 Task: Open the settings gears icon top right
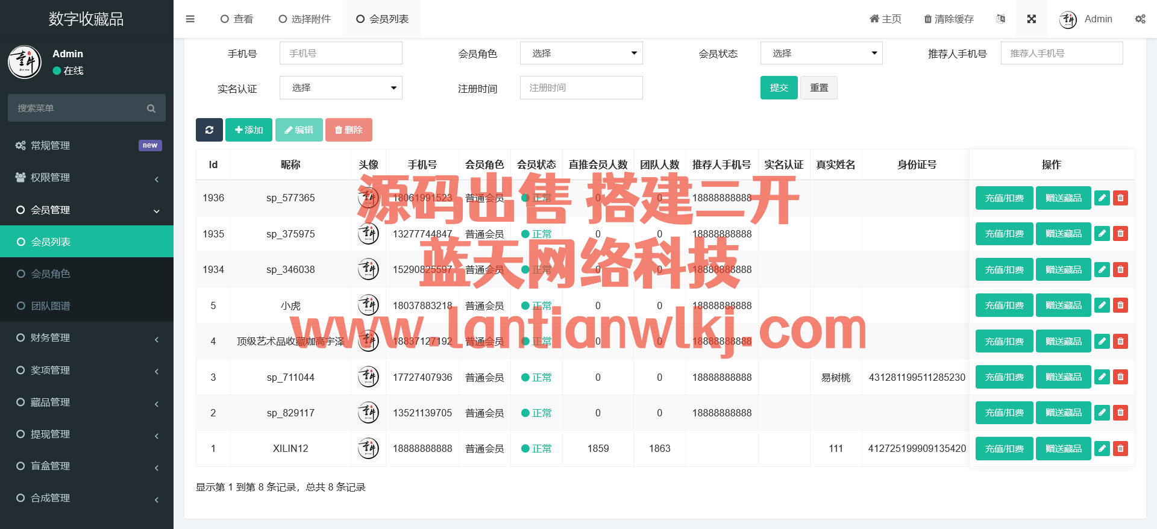[x=1140, y=19]
